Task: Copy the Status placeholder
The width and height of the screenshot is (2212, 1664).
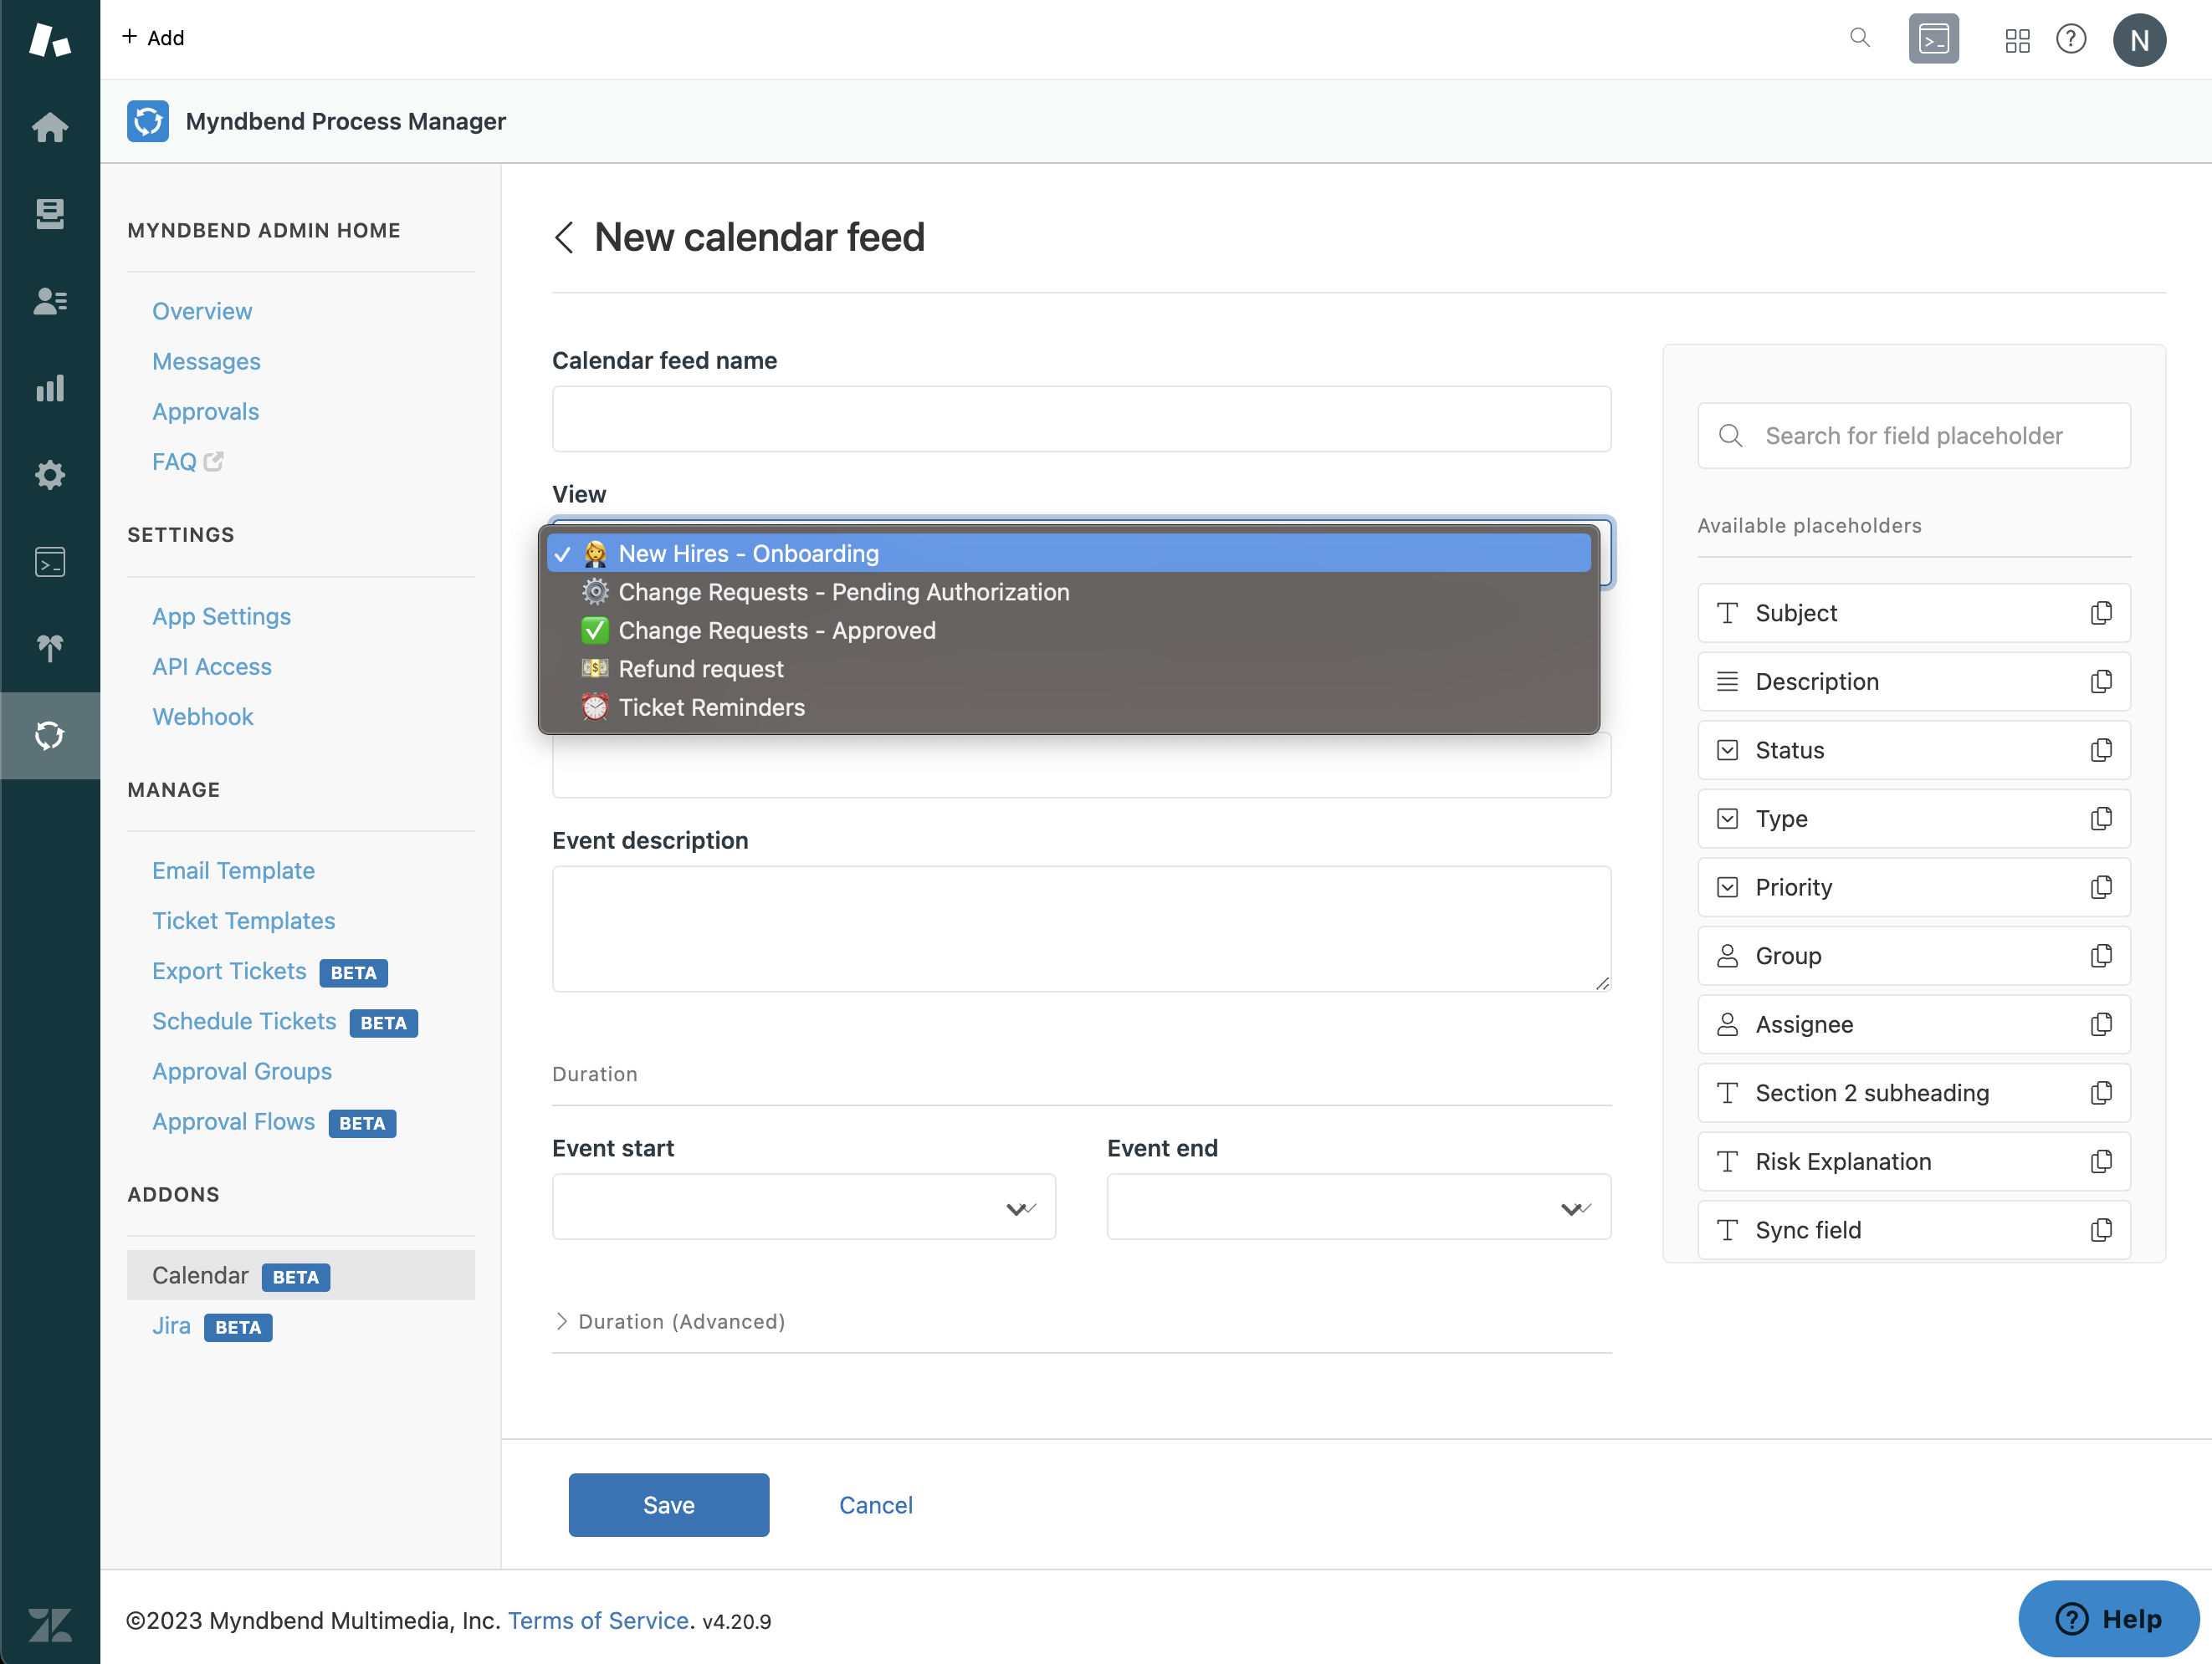Action: pos(2101,751)
